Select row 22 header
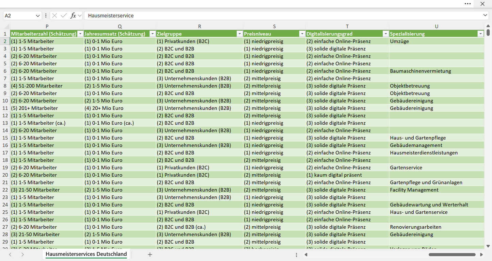 [5, 190]
